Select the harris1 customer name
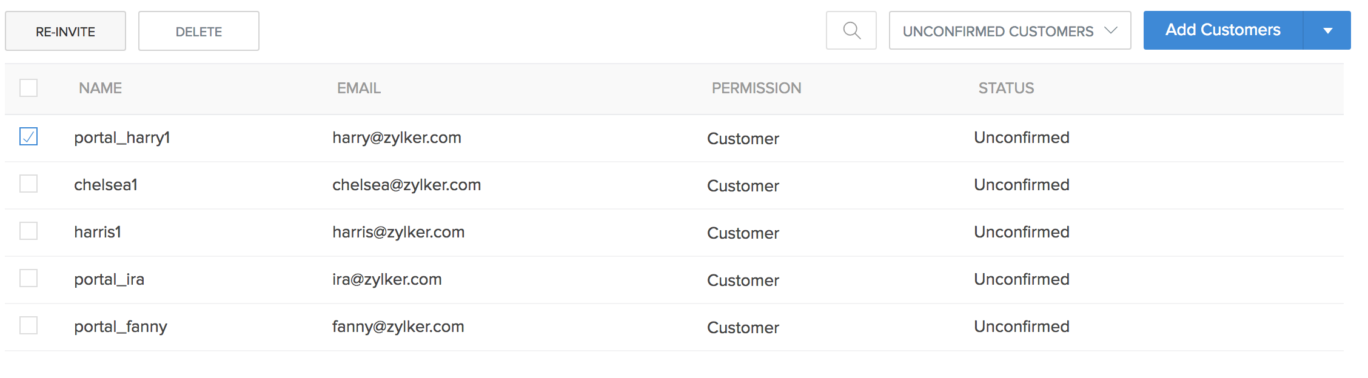Image resolution: width=1368 pixels, height=378 pixels. coord(98,232)
